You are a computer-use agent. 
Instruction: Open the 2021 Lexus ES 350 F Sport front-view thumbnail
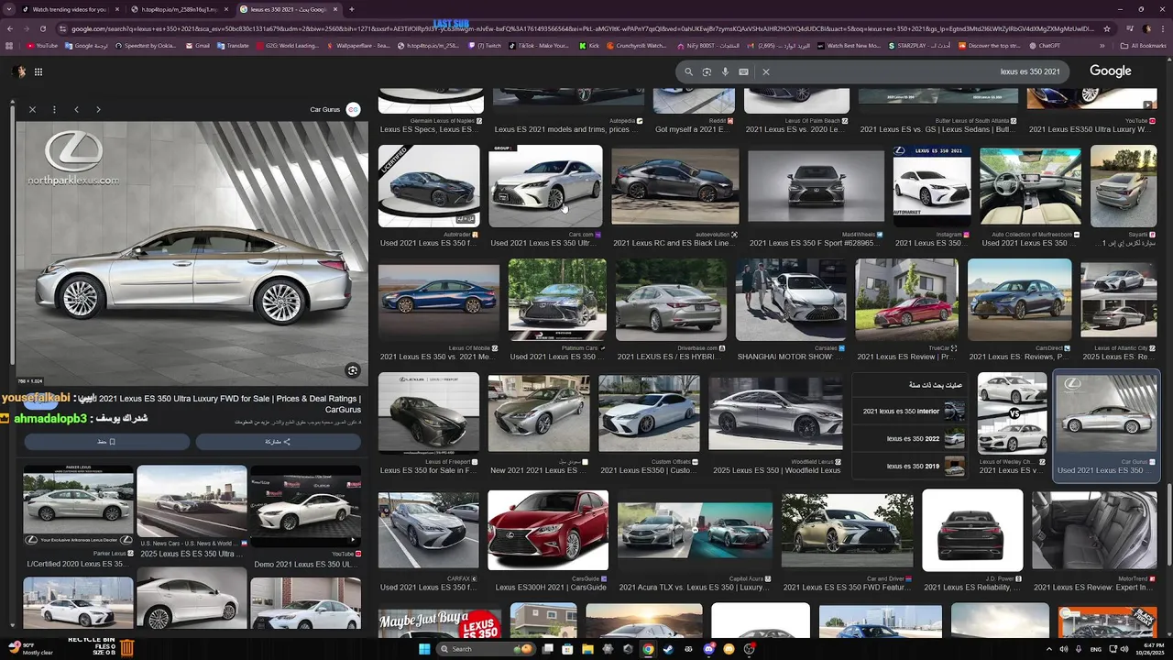point(816,186)
